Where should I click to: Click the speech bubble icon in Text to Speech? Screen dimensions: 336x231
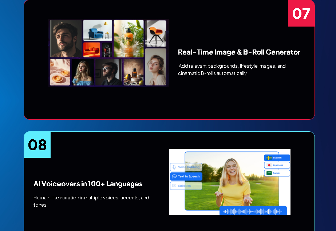(174, 176)
